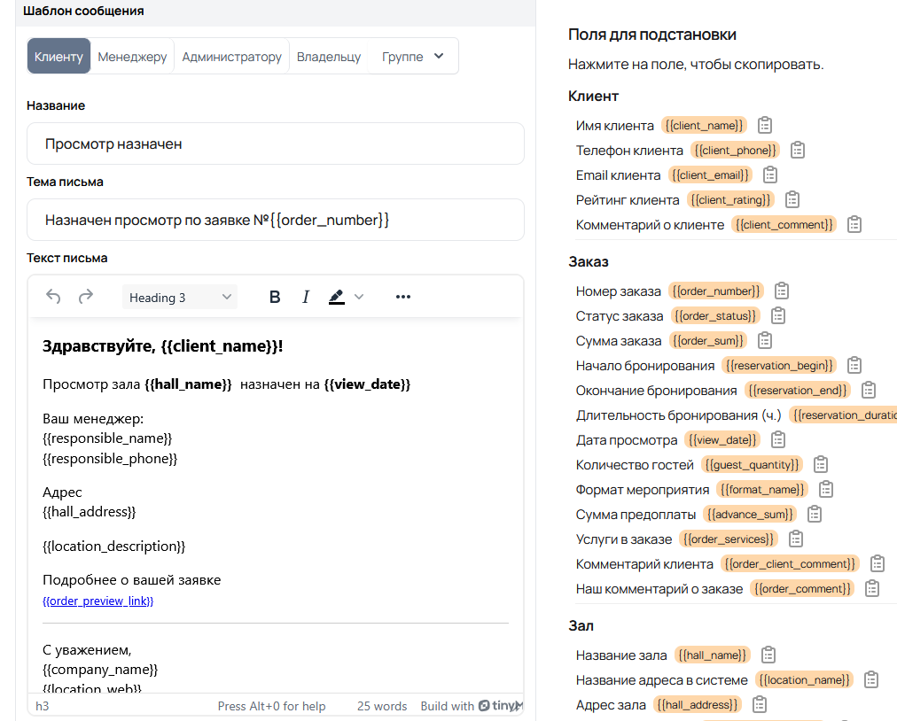Click the {{location_name}} substitution tag
Viewport: 897px width, 721px height.
804,680
